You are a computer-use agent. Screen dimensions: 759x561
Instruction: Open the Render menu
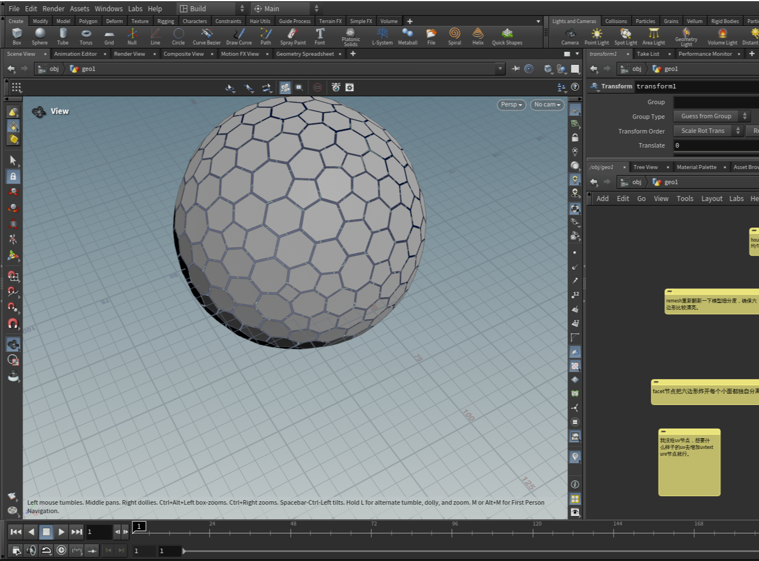pos(54,8)
